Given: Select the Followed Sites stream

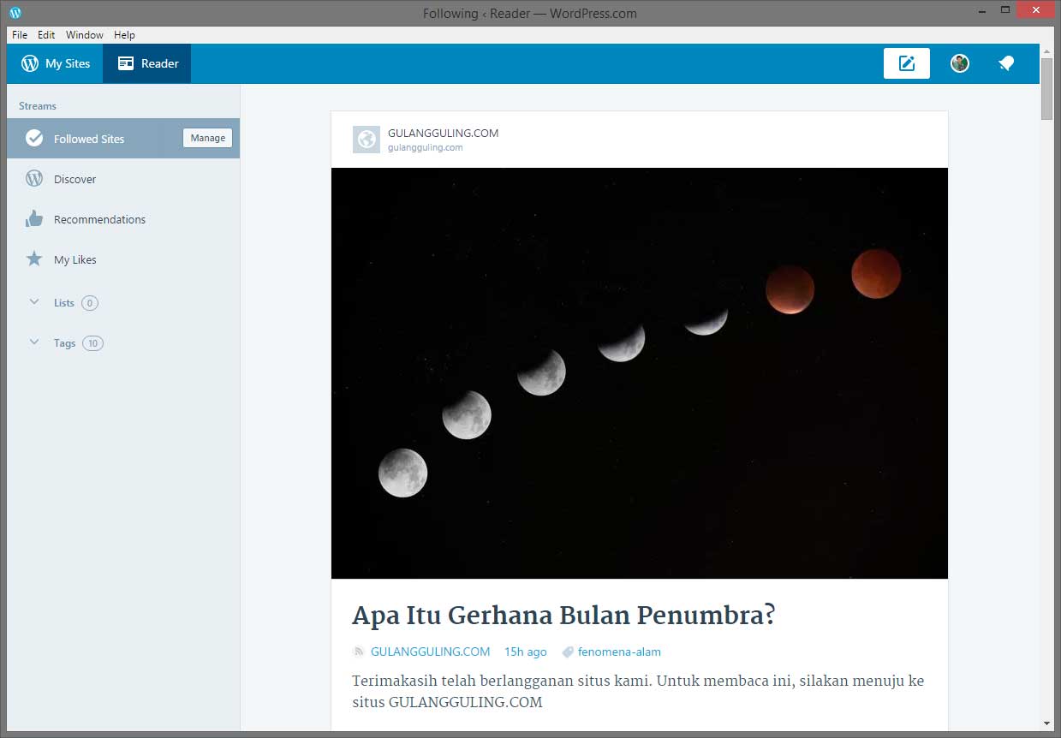Looking at the screenshot, I should [123, 138].
